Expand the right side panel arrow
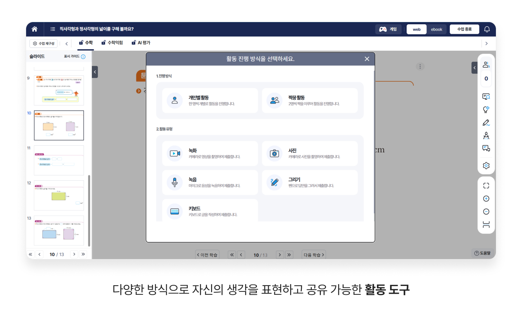522x336 pixels. point(474,68)
